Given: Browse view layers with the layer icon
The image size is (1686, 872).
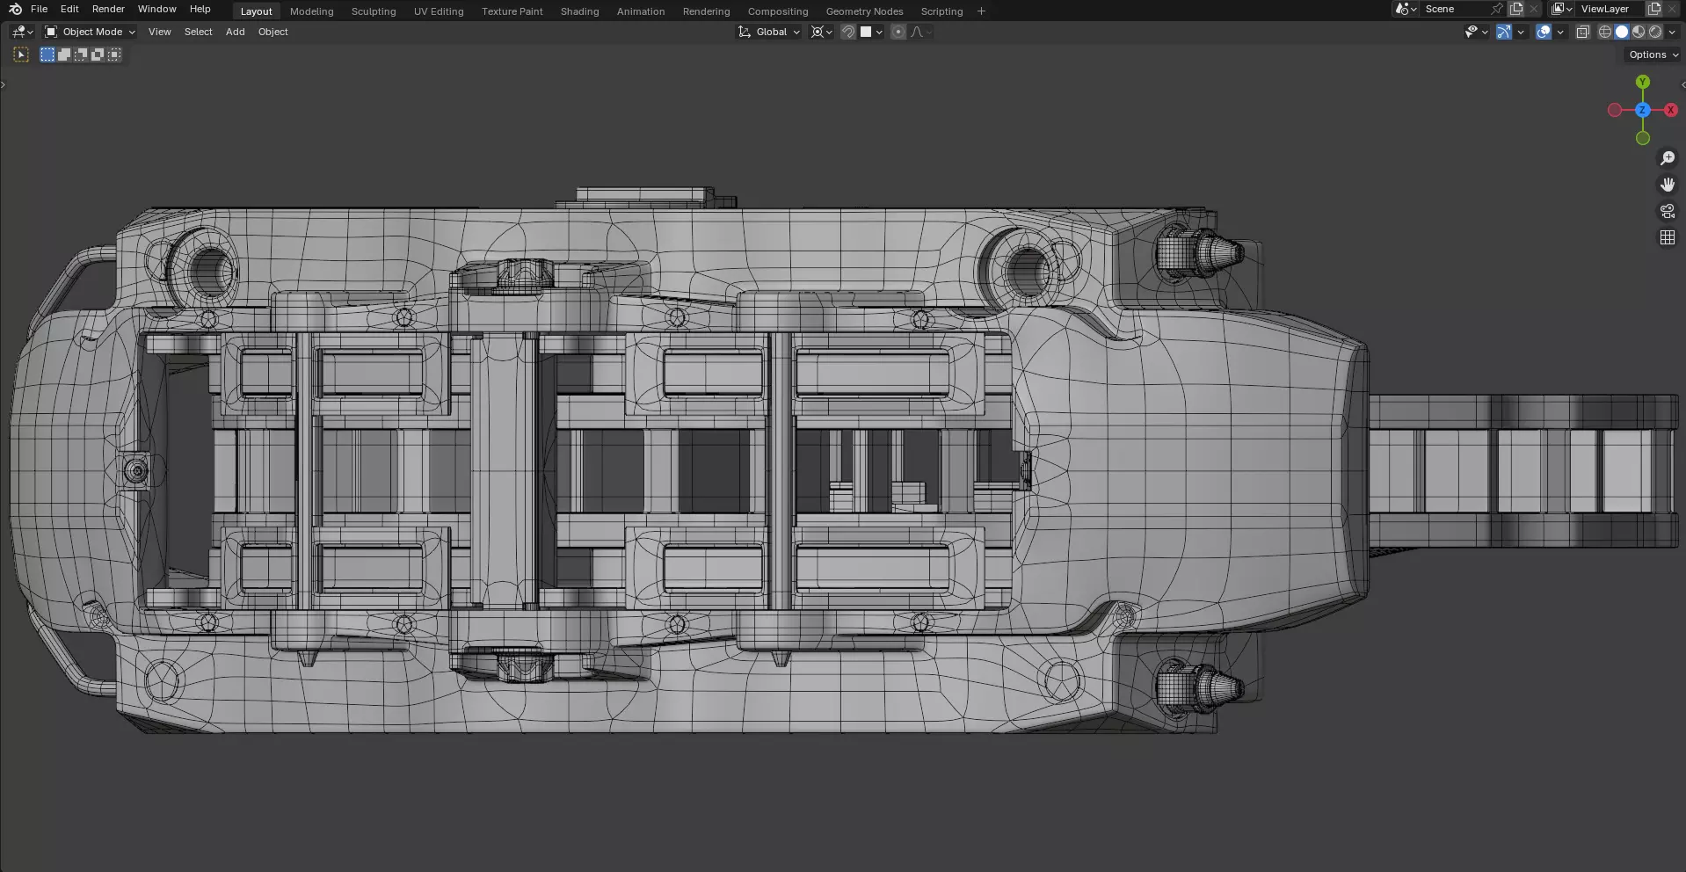Looking at the screenshot, I should 1562,9.
